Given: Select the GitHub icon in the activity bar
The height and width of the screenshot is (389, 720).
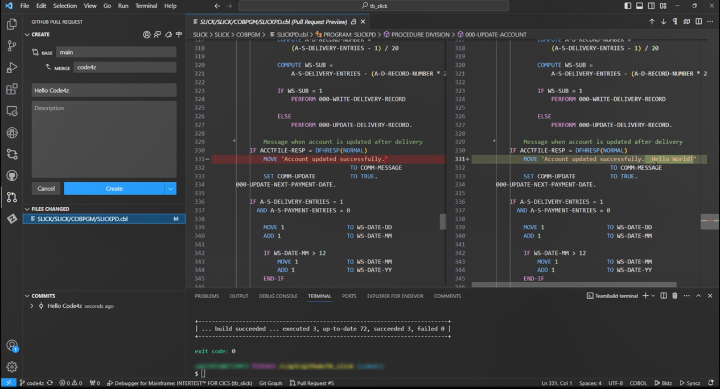Looking at the screenshot, I should click(11, 175).
